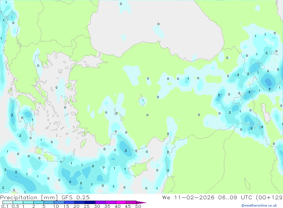Screen dimensions: 283x208
Task: Select the 35–40 mm violet legend swatch
Action: click(x=111, y=202)
